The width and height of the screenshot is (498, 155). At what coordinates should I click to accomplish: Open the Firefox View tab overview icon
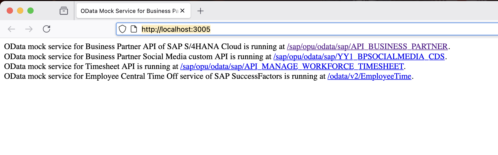pos(64,11)
